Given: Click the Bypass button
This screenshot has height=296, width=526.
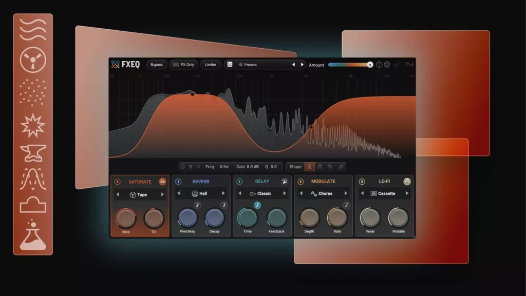Looking at the screenshot, I should click(157, 65).
